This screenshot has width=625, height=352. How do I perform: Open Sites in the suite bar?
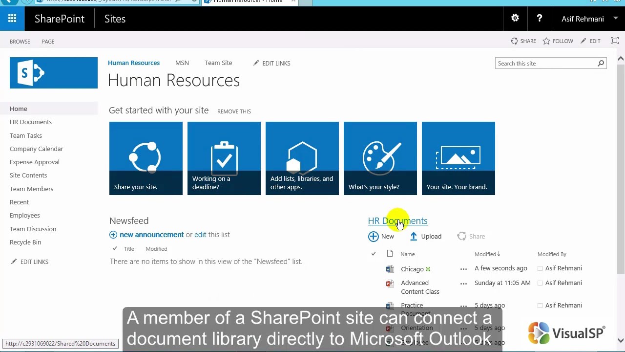click(115, 19)
